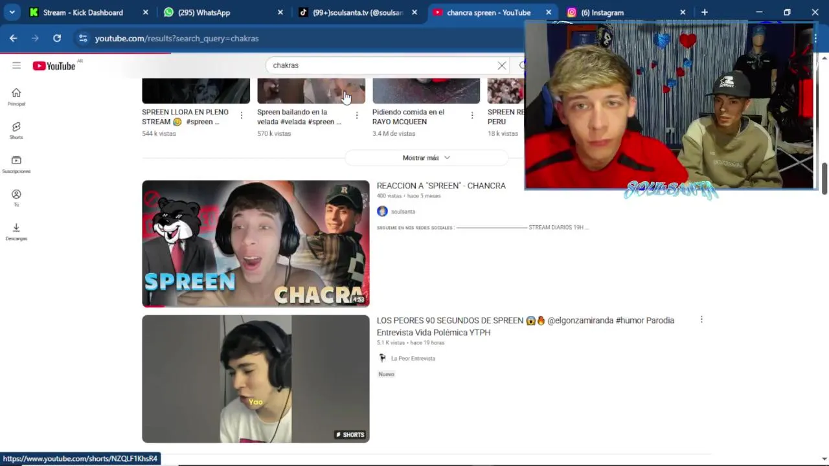Open La Peor Entrevista channel link

point(413,359)
